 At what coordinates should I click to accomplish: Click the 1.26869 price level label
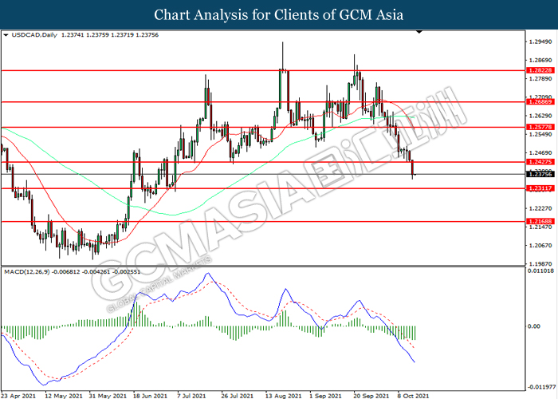click(x=540, y=102)
